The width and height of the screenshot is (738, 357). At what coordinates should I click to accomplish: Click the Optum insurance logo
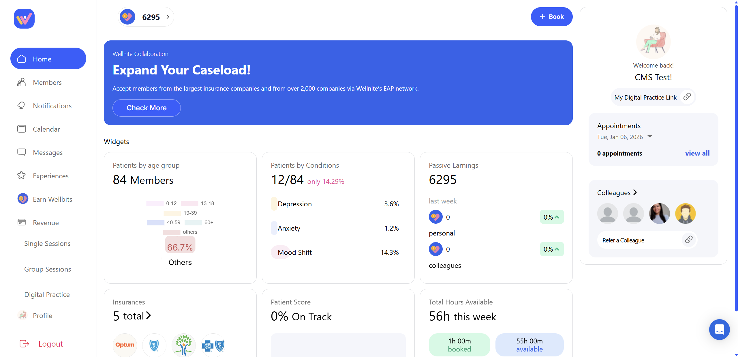point(125,345)
